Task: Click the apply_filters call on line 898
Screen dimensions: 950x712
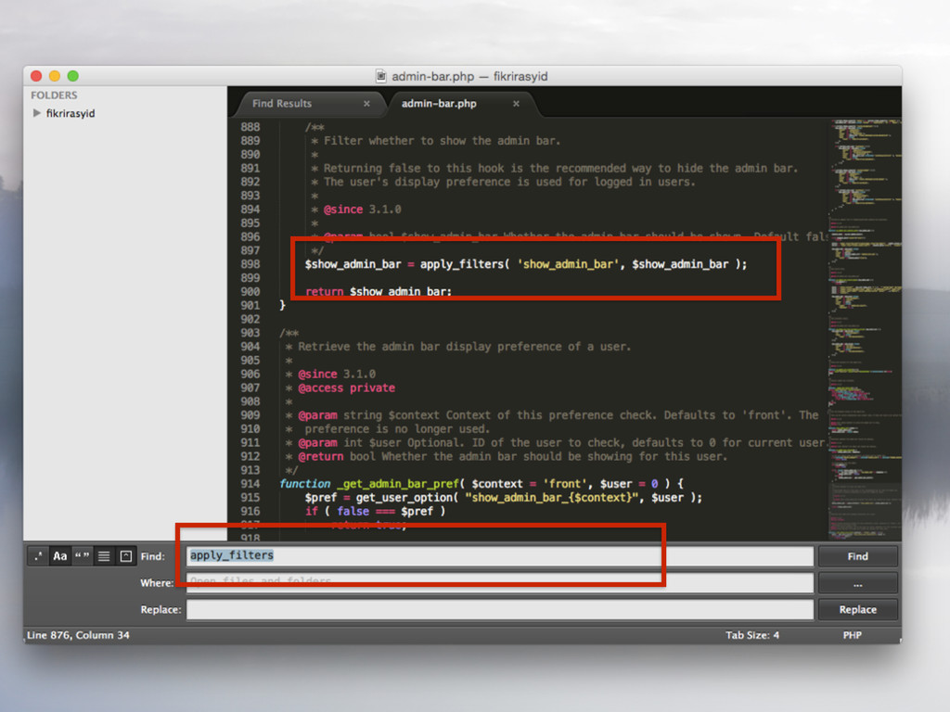Action: [x=465, y=264]
